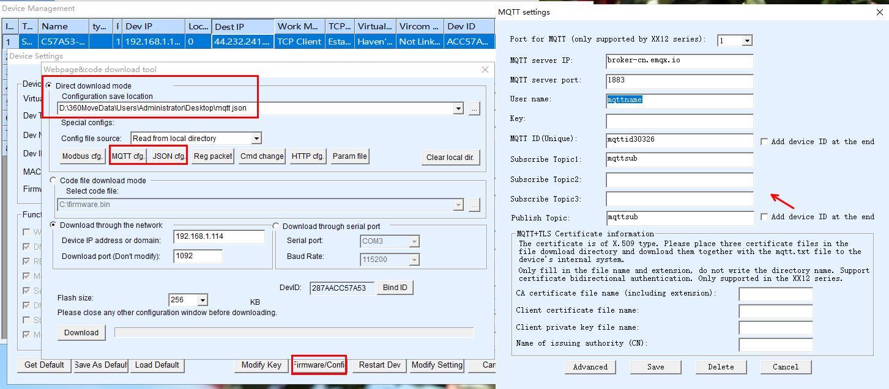Open the Port for MQTT dropdown
The width and height of the screenshot is (889, 389).
pyautogui.click(x=746, y=40)
